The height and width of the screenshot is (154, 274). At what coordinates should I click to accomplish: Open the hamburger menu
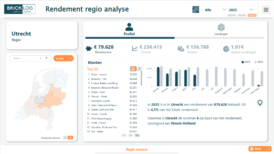point(266,10)
